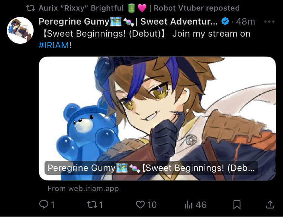Like the post with the heart icon
This screenshot has height=217, width=283.
[x=140, y=205]
